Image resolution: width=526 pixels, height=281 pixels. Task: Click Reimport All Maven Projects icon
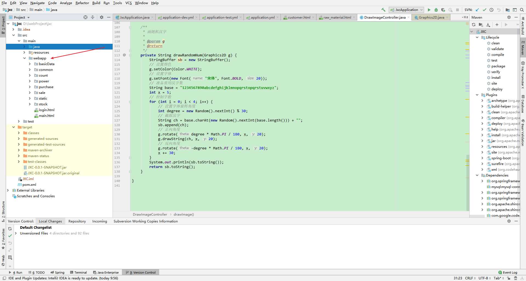pyautogui.click(x=474, y=25)
